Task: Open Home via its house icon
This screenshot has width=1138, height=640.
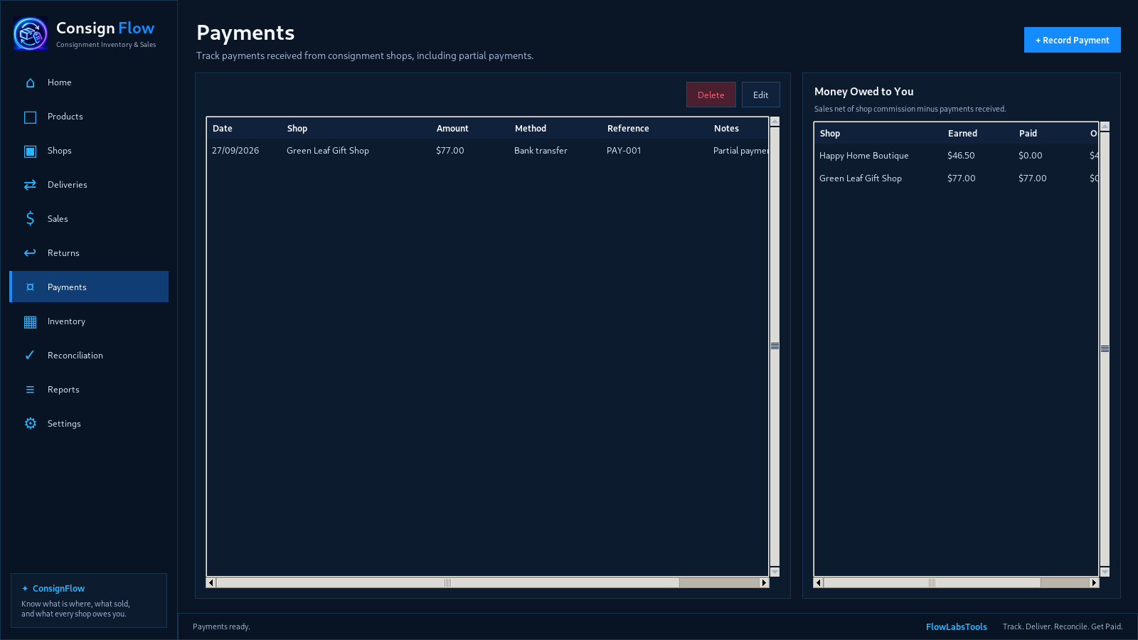Action: click(30, 82)
